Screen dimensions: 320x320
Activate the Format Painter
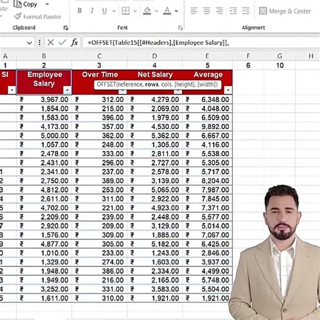38,17
